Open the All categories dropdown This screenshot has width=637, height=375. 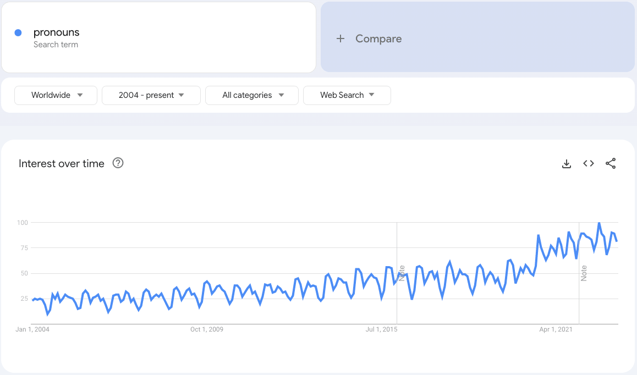252,95
